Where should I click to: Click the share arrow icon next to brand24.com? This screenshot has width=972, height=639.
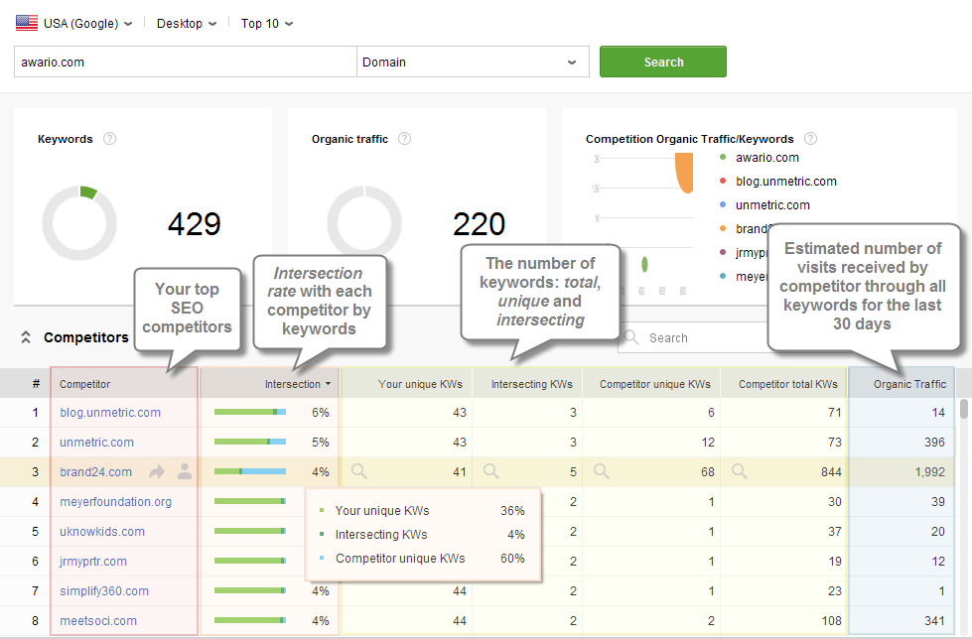click(157, 471)
